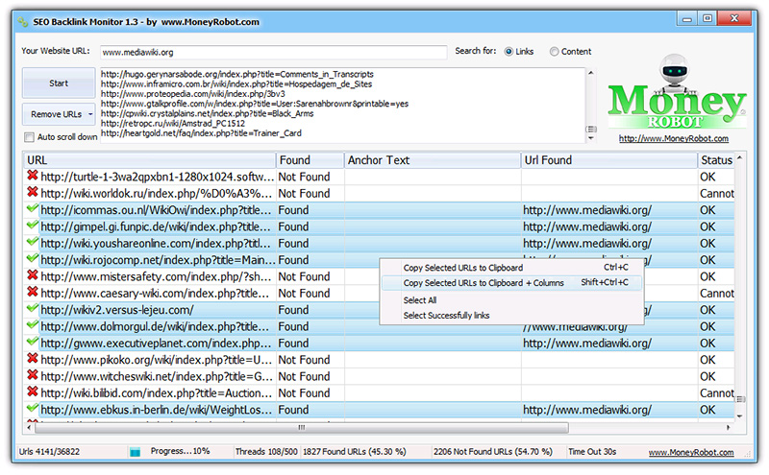Click the red X icon beside www.caesary-wiki.com
The image size is (769, 475).
pyautogui.click(x=33, y=292)
